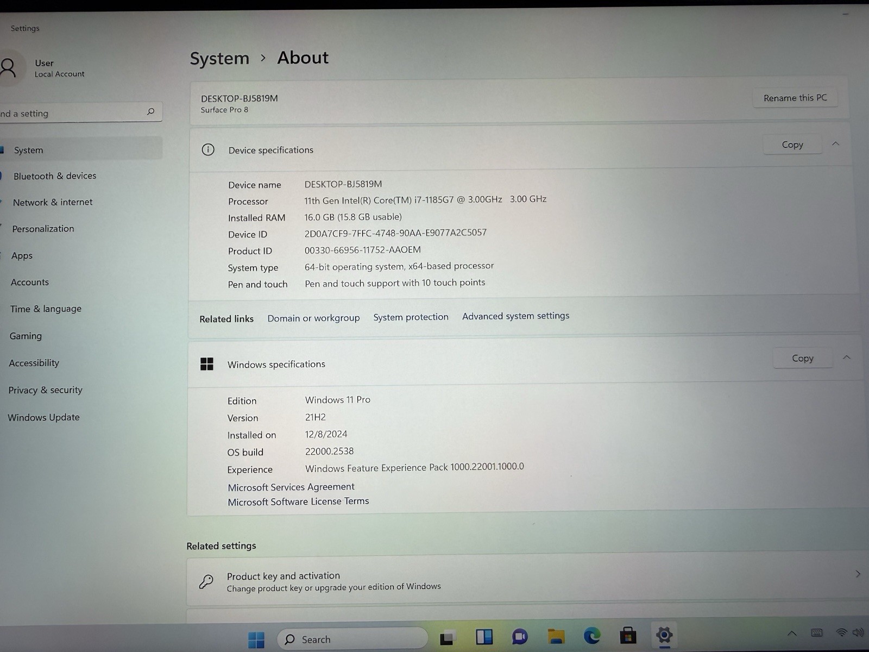Open the Microsoft Services Agreement link

point(291,487)
